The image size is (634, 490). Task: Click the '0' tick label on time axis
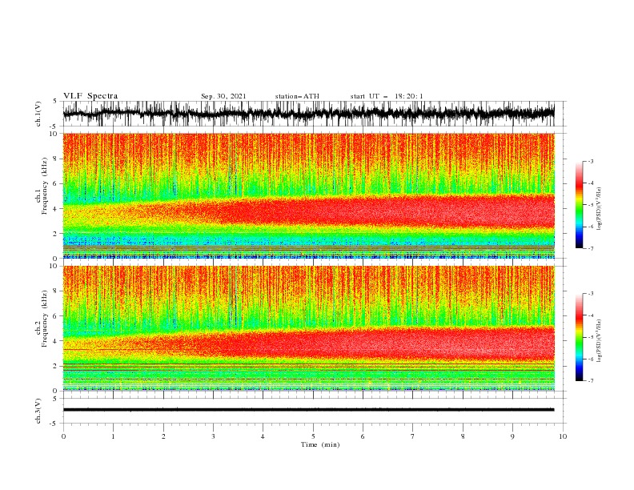click(63, 436)
